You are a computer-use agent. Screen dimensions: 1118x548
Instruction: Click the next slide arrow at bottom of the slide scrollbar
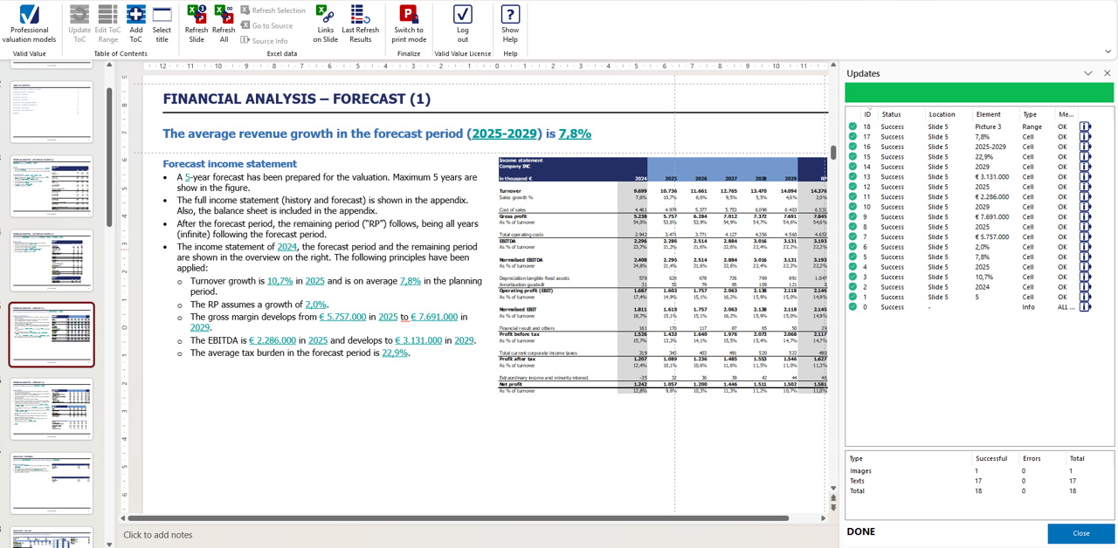[833, 508]
